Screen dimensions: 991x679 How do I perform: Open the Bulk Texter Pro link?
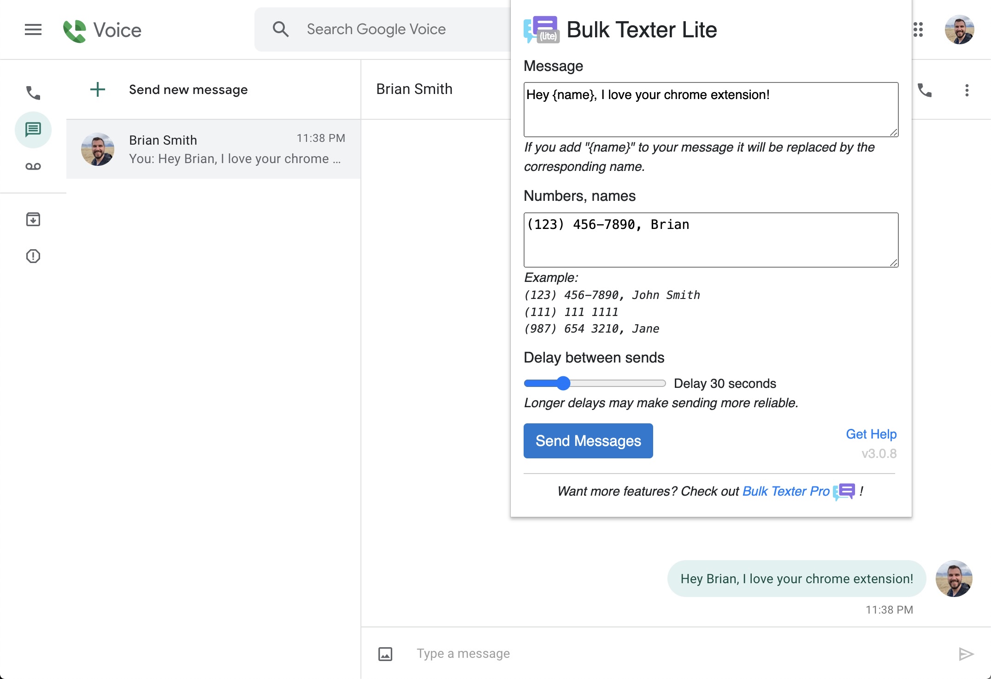[786, 491]
